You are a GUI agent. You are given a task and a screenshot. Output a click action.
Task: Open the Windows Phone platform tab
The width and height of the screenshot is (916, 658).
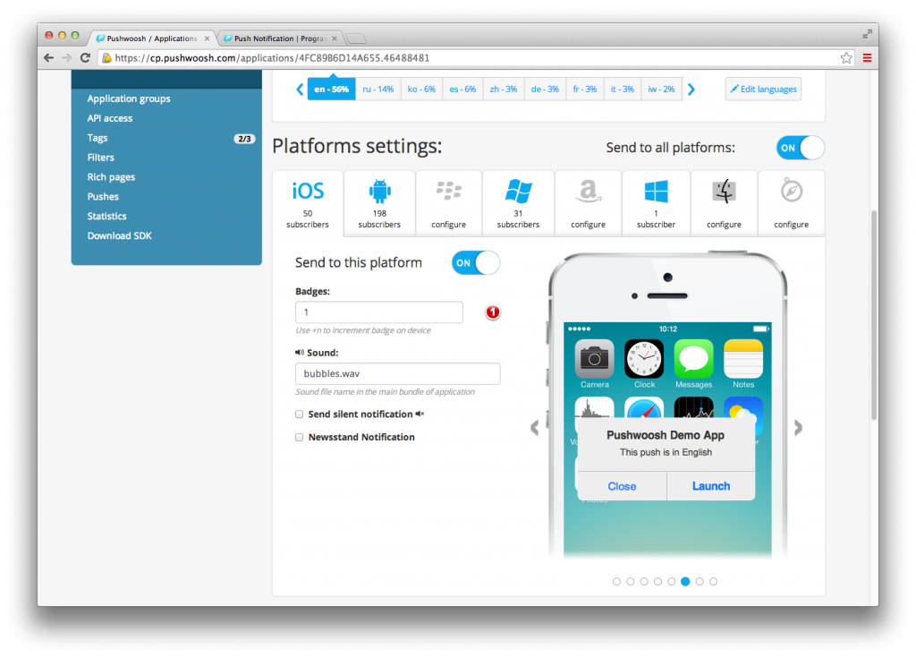click(518, 203)
